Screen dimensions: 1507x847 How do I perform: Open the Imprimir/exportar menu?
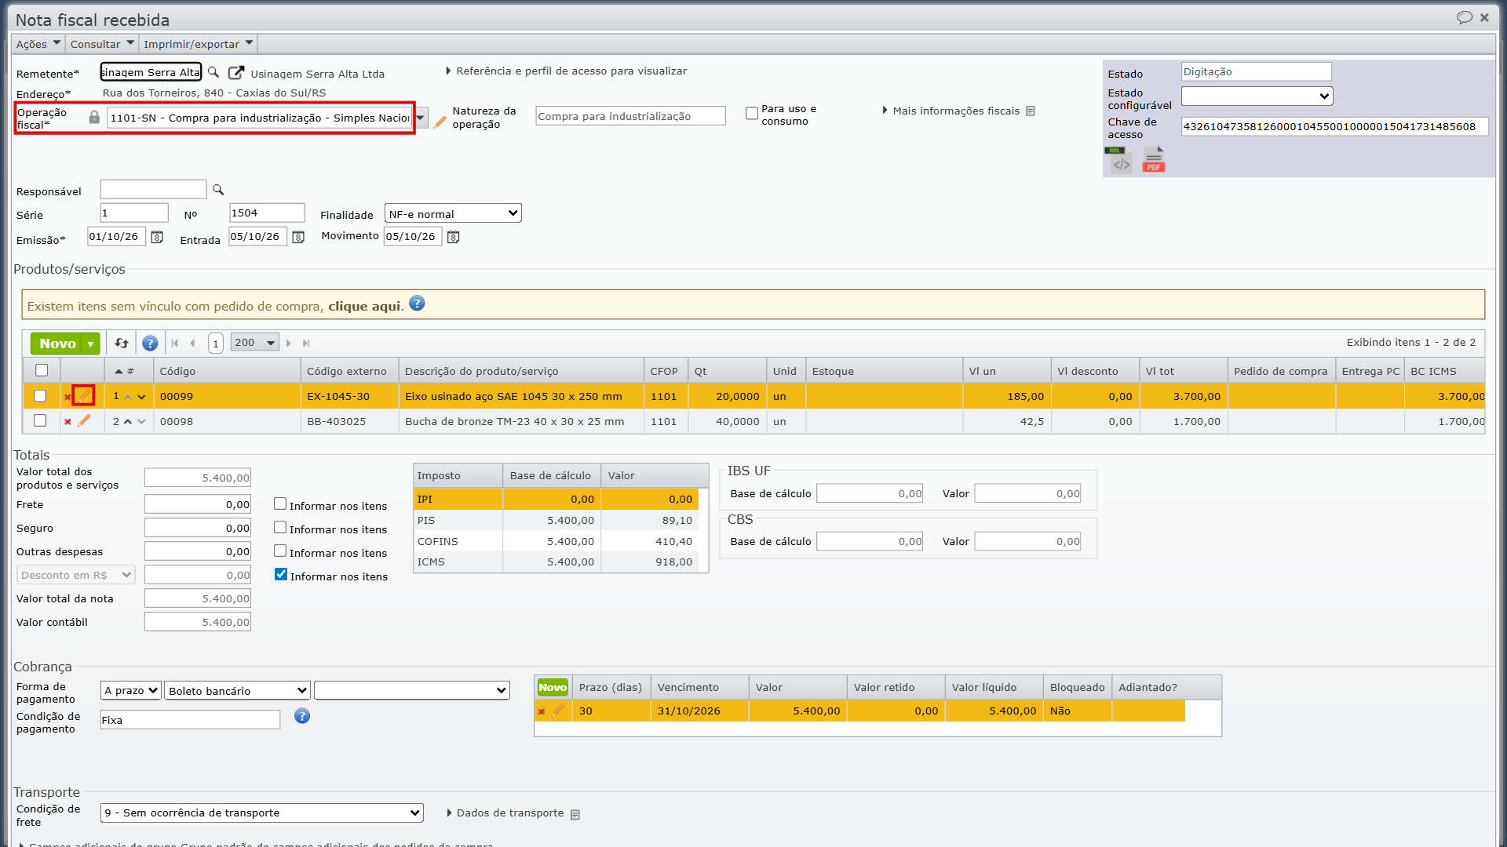coord(198,44)
